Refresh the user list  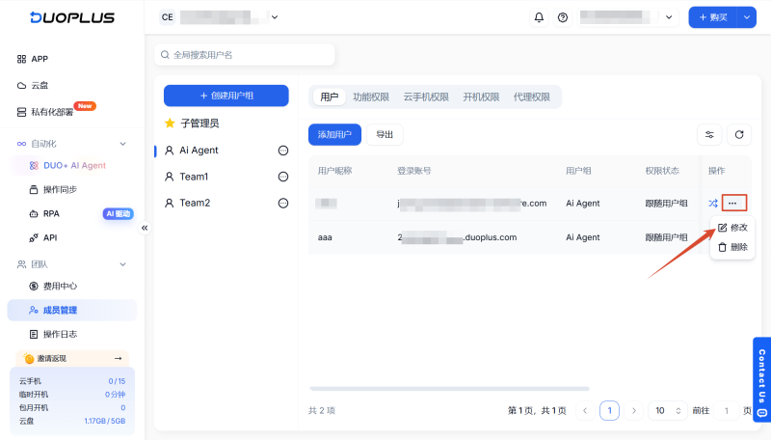738,134
